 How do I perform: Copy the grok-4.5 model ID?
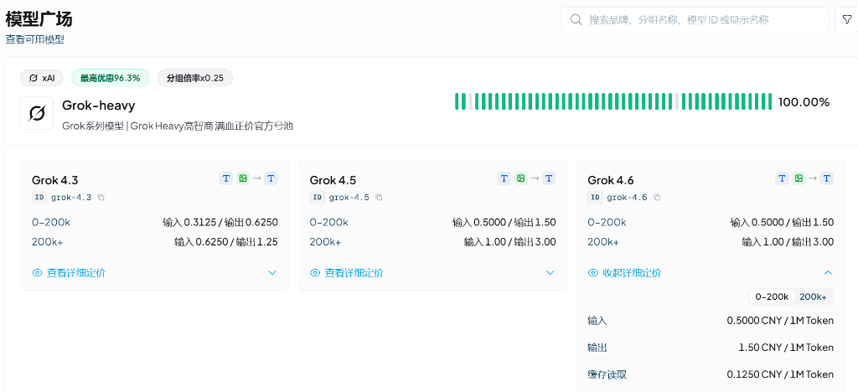tap(380, 198)
